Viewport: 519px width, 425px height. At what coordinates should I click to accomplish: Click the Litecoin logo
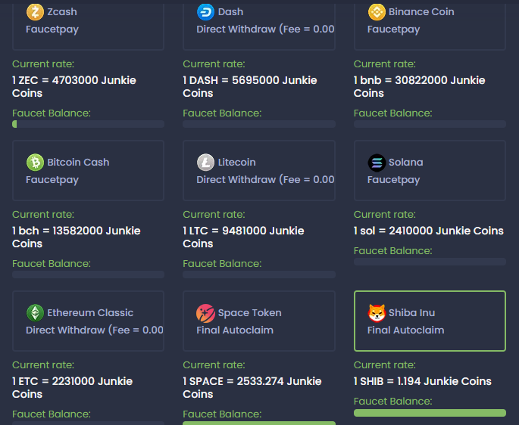tap(205, 163)
